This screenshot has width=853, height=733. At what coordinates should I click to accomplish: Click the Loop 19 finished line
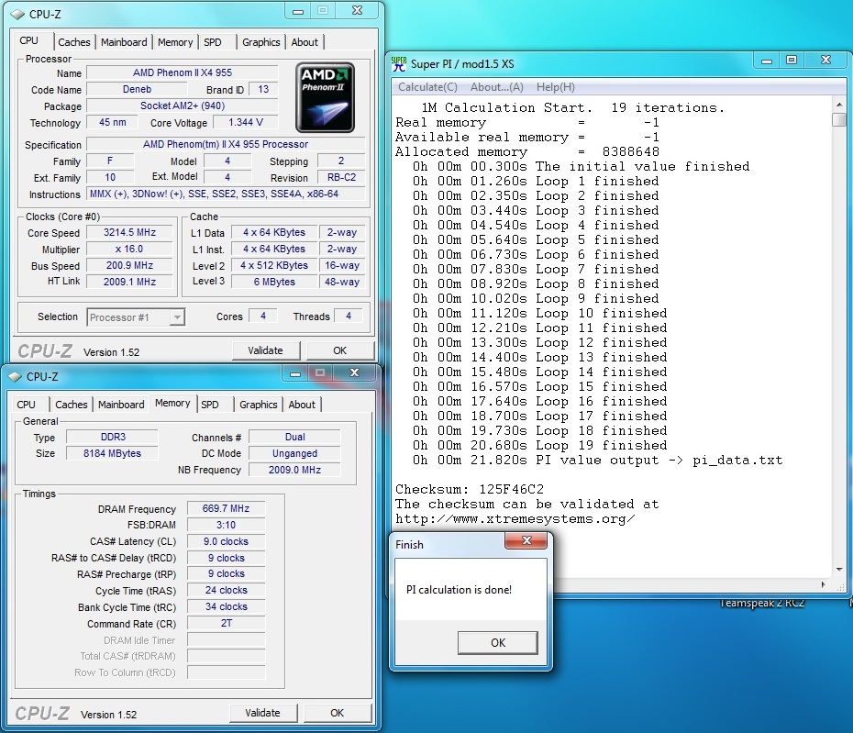coord(539,445)
